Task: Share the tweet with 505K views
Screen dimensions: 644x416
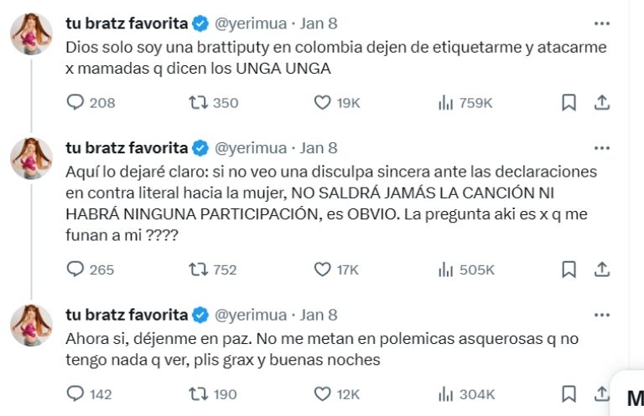Action: click(601, 270)
